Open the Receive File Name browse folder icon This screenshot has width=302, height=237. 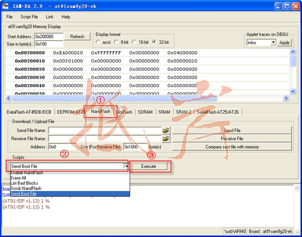(x=166, y=139)
